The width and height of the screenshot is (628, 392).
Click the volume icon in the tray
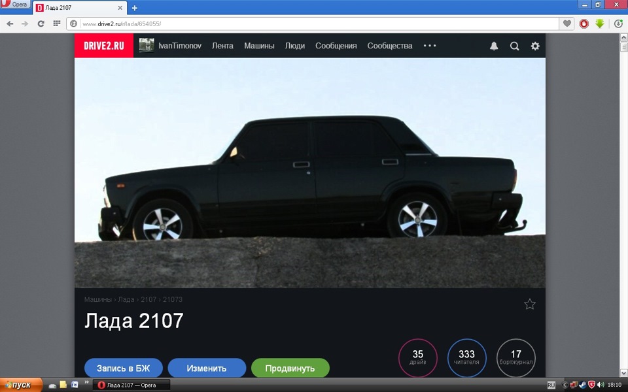[x=600, y=385]
